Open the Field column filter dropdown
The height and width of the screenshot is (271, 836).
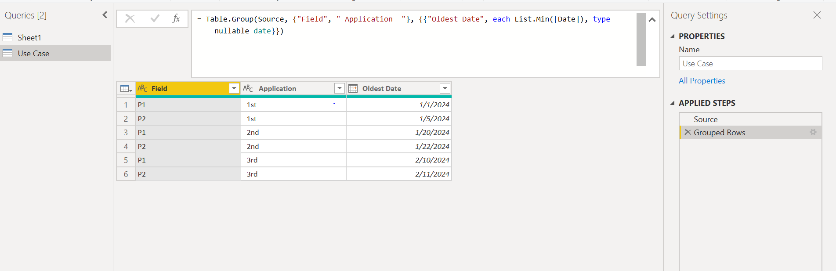[x=234, y=88]
